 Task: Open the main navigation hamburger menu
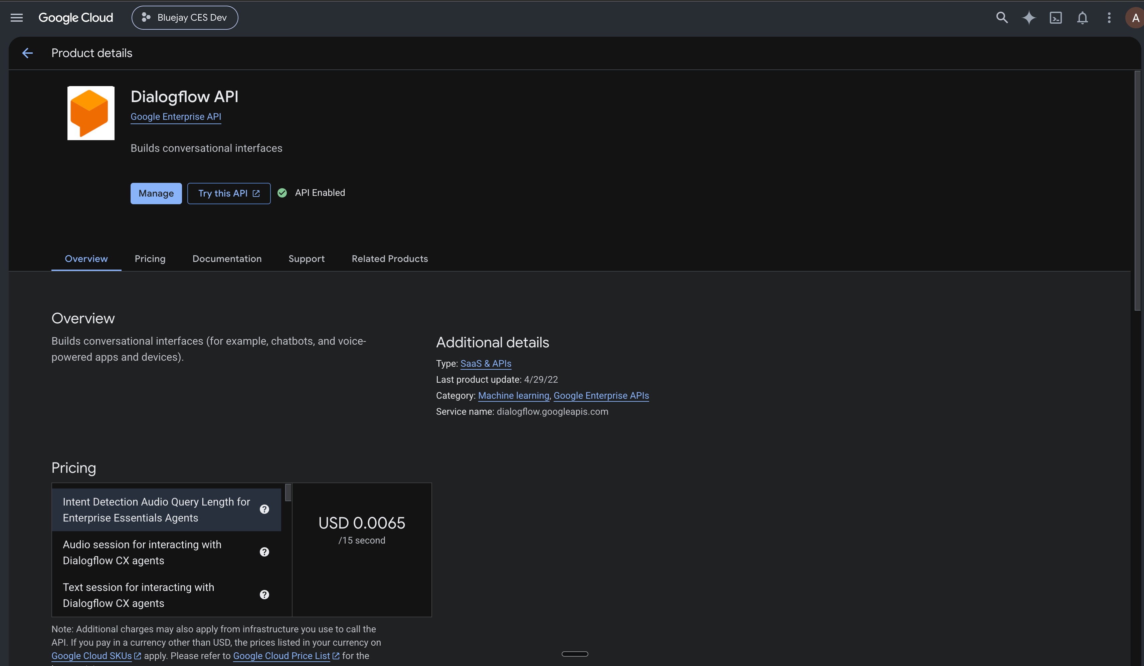(x=17, y=18)
